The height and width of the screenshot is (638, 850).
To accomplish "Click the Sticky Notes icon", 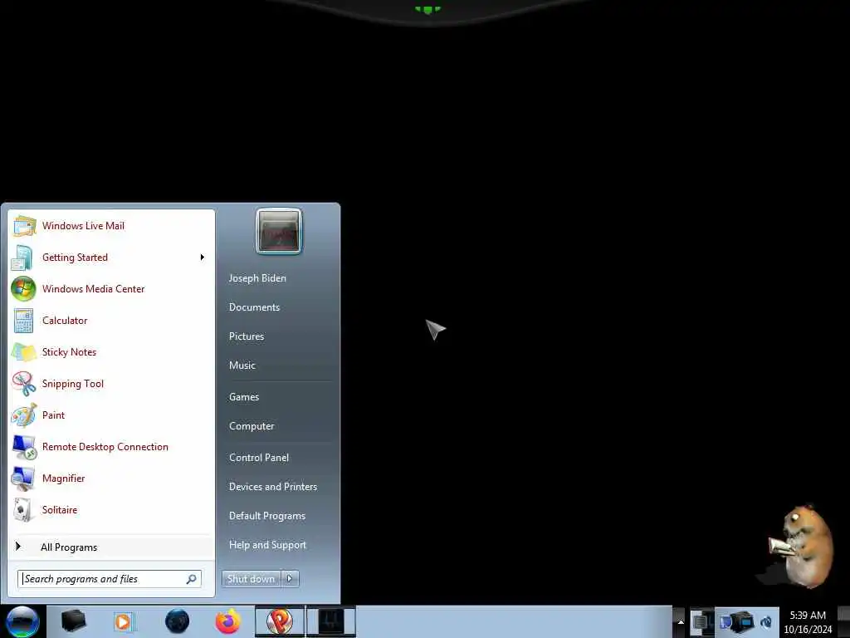I will pos(24,352).
